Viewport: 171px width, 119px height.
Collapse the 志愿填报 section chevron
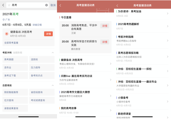pos(53,85)
